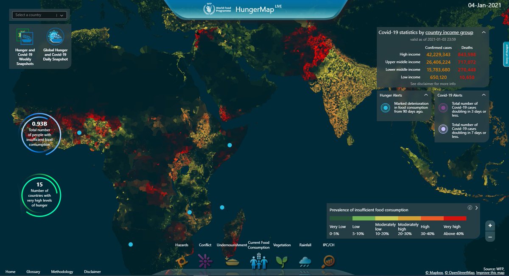Collapse the Hunger Alerts panel
This screenshot has height=276, width=509.
426,95
